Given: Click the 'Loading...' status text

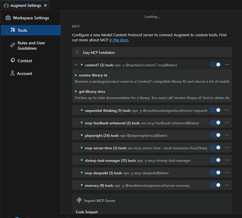Looking at the screenshot, I should pyautogui.click(x=152, y=17).
